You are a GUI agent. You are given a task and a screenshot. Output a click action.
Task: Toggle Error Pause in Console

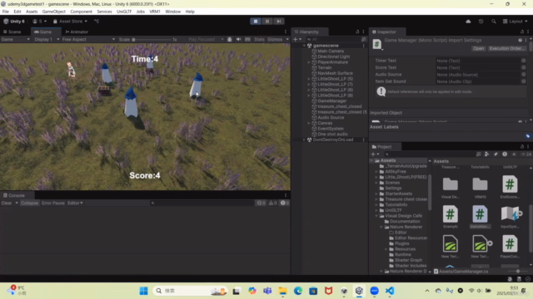click(x=53, y=203)
